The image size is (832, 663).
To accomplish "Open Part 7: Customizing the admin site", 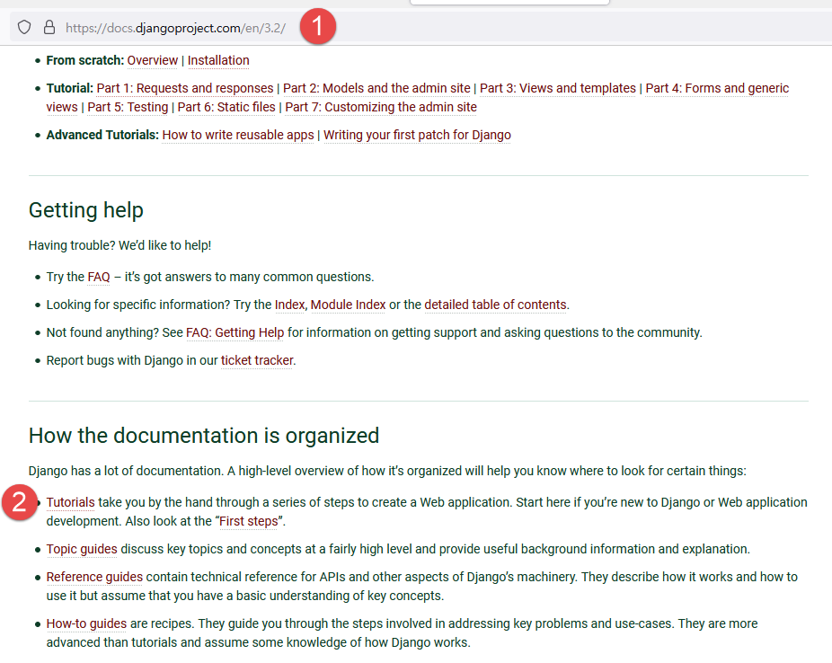I will [x=381, y=107].
